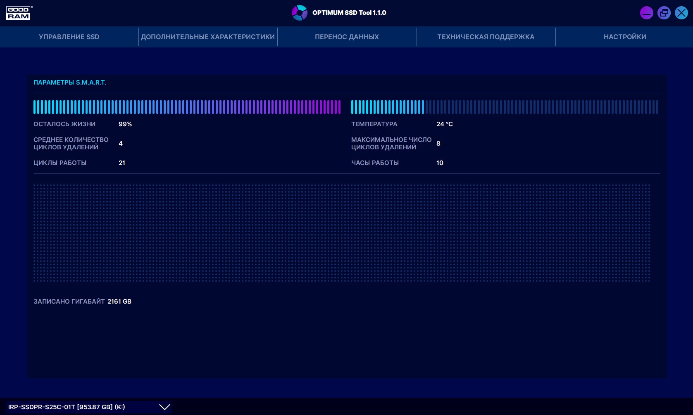
Task: Click the OPTIMUM SSD Tool 1.1.0 title
Action: click(x=349, y=13)
